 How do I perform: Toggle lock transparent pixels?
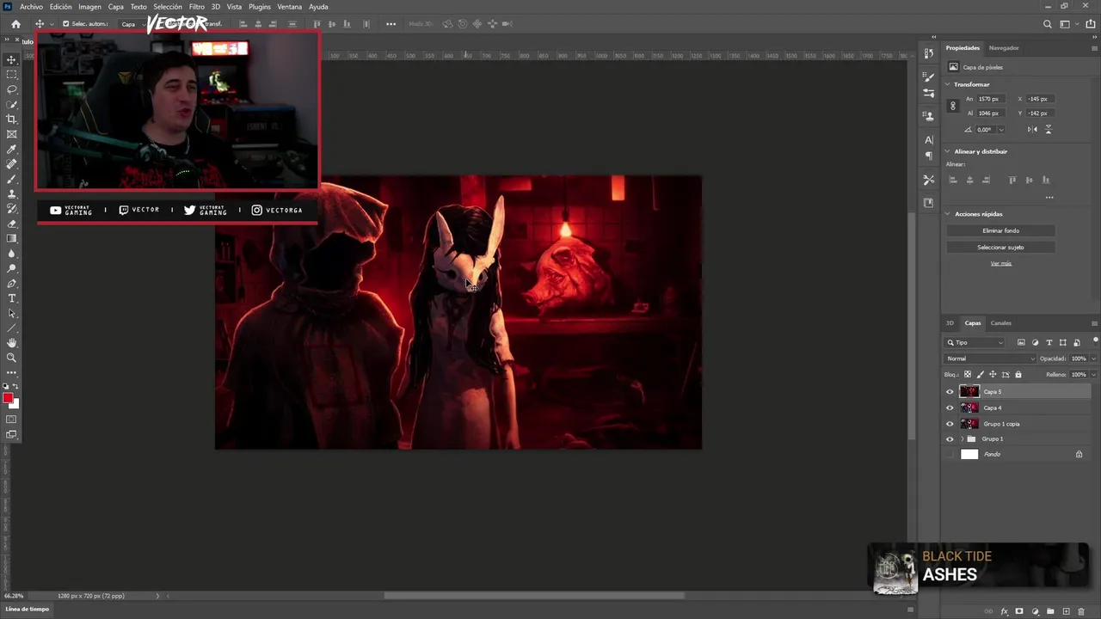click(x=967, y=374)
